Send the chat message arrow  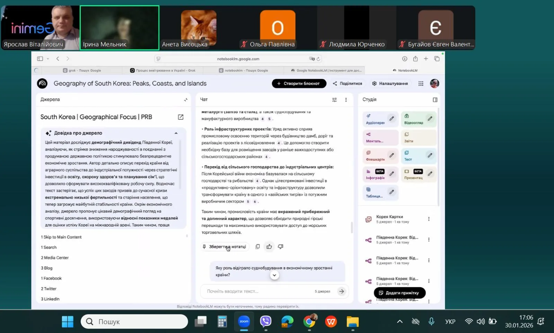point(342,291)
